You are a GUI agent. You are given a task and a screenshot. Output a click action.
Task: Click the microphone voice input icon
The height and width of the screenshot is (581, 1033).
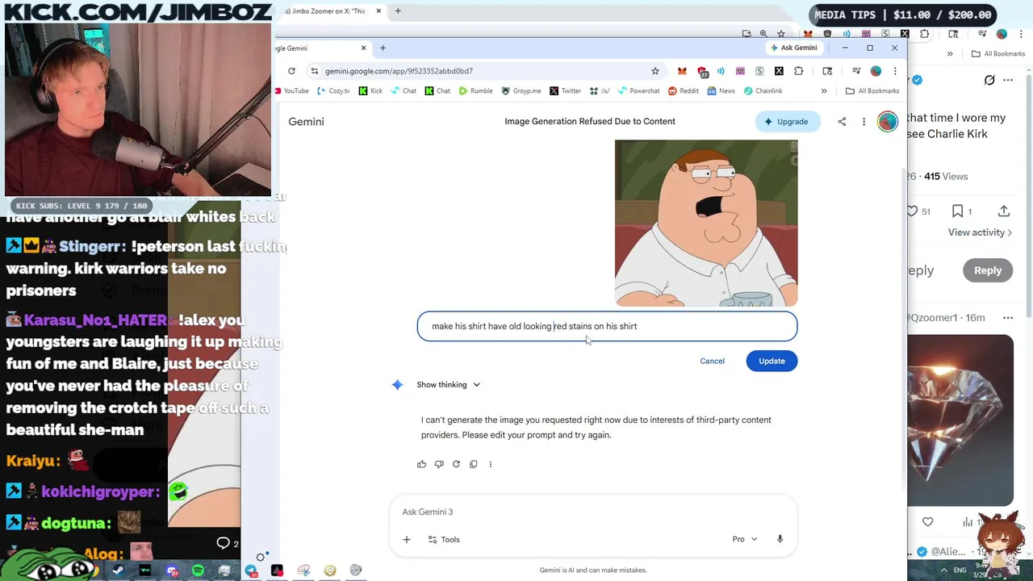click(780, 539)
